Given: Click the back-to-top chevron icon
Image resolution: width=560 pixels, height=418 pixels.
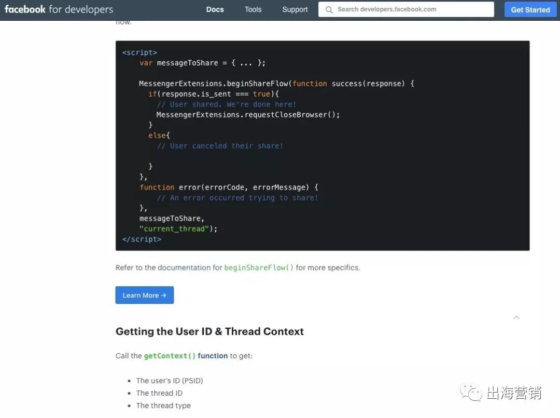Looking at the screenshot, I should [516, 317].
